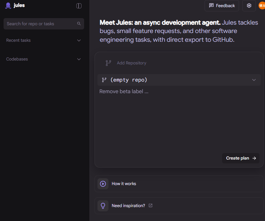Toggle the sidebar panel icon

pos(79,6)
